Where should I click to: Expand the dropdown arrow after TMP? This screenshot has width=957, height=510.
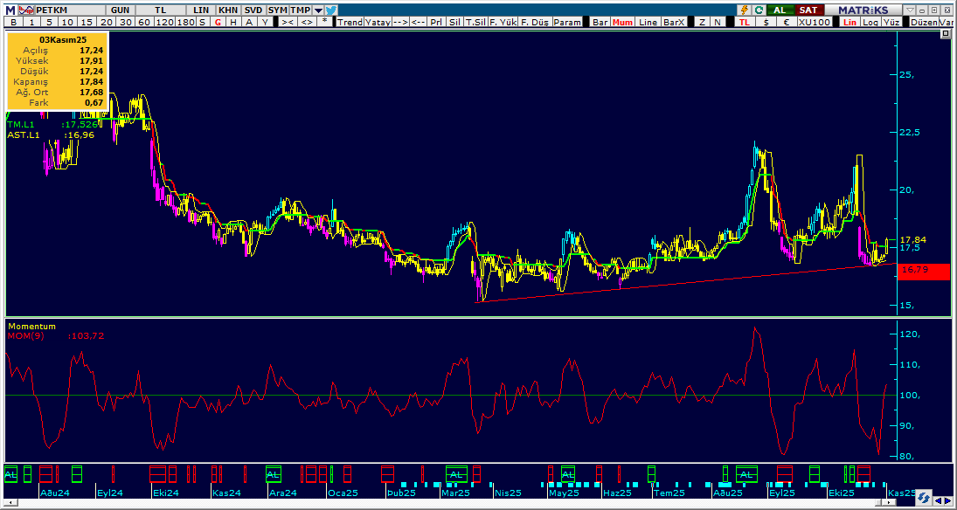coord(318,10)
